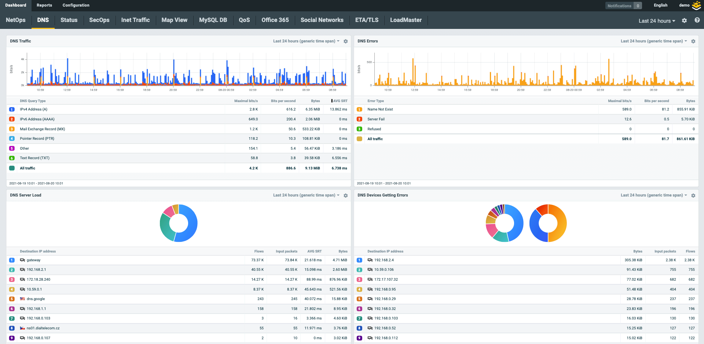Switch to the SecOps tab
704x344 pixels.
99,20
